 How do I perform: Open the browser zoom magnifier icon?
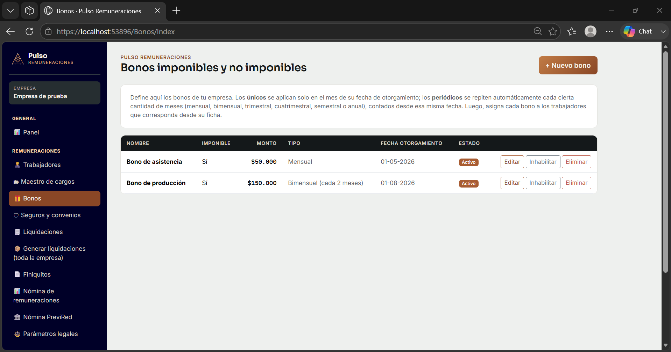(x=538, y=31)
